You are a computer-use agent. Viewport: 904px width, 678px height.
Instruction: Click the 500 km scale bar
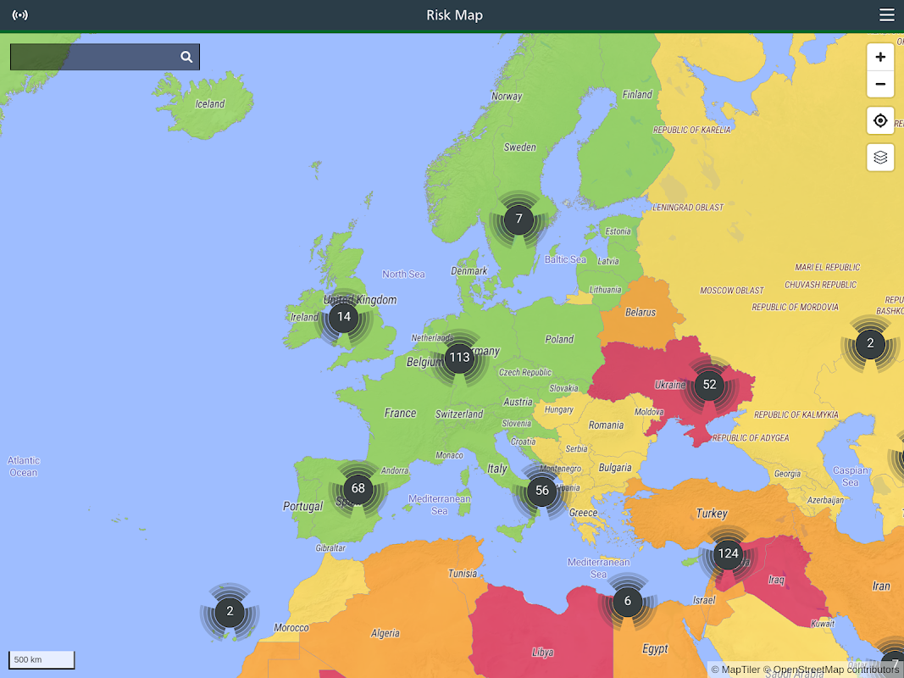point(42,659)
